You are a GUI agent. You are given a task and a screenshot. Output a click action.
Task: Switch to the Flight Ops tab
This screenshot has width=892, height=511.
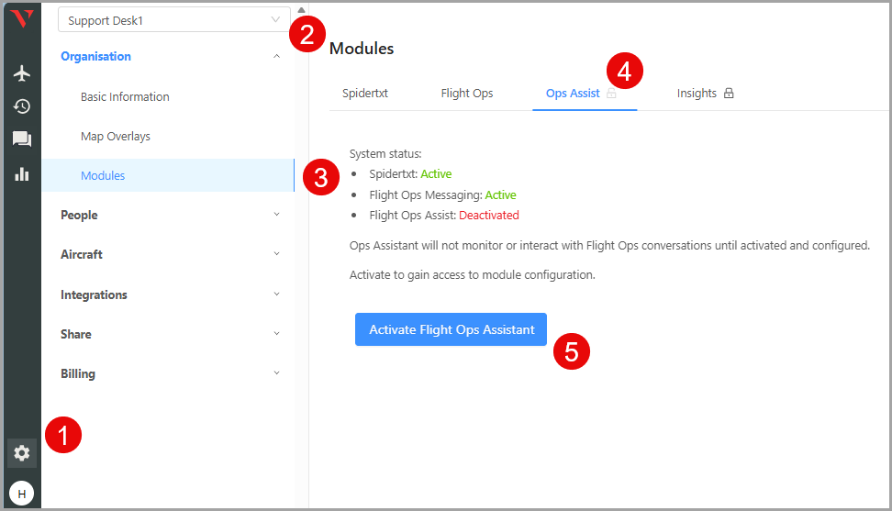tap(467, 94)
